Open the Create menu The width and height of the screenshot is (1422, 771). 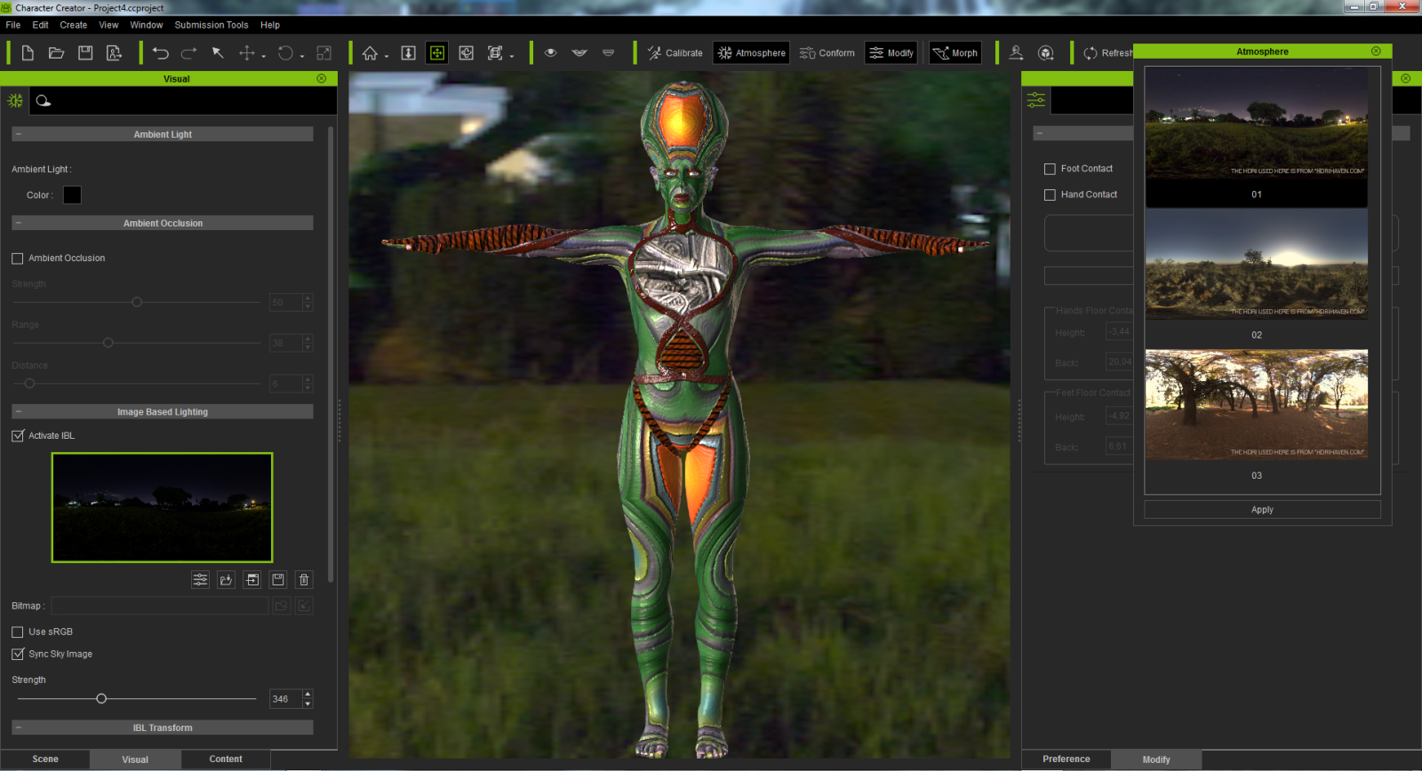(74, 25)
